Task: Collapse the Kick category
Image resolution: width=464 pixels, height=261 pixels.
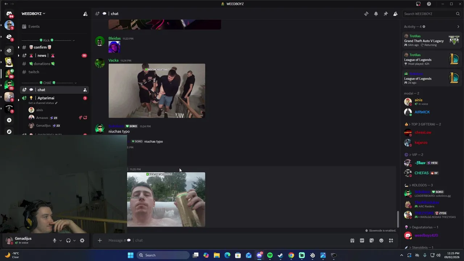Action: coord(48,40)
